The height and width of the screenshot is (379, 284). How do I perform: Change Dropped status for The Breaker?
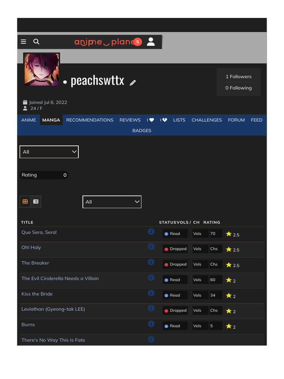(x=175, y=264)
